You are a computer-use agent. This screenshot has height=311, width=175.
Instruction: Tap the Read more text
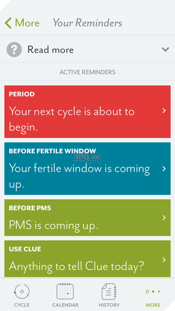pos(51,50)
